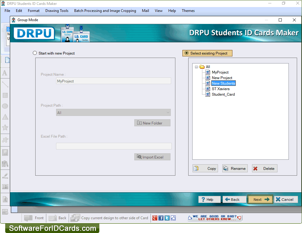Switch to Front side of card
Image resolution: width=302 pixels, height=233 pixels.
coord(34,218)
